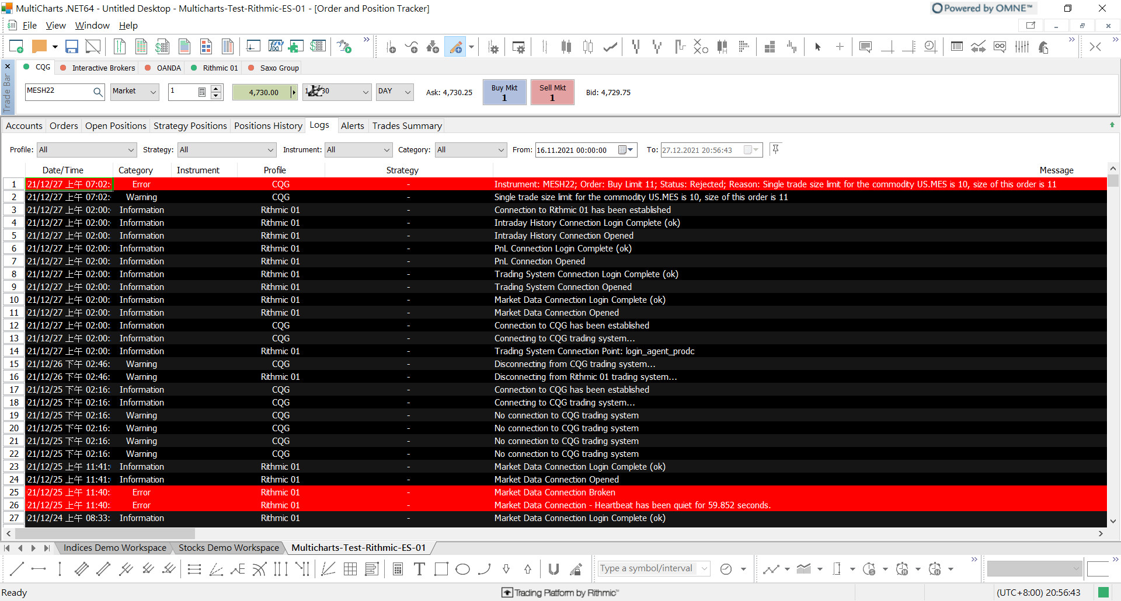Select the horizontal line drawing tool
The image size is (1121, 601).
click(39, 569)
